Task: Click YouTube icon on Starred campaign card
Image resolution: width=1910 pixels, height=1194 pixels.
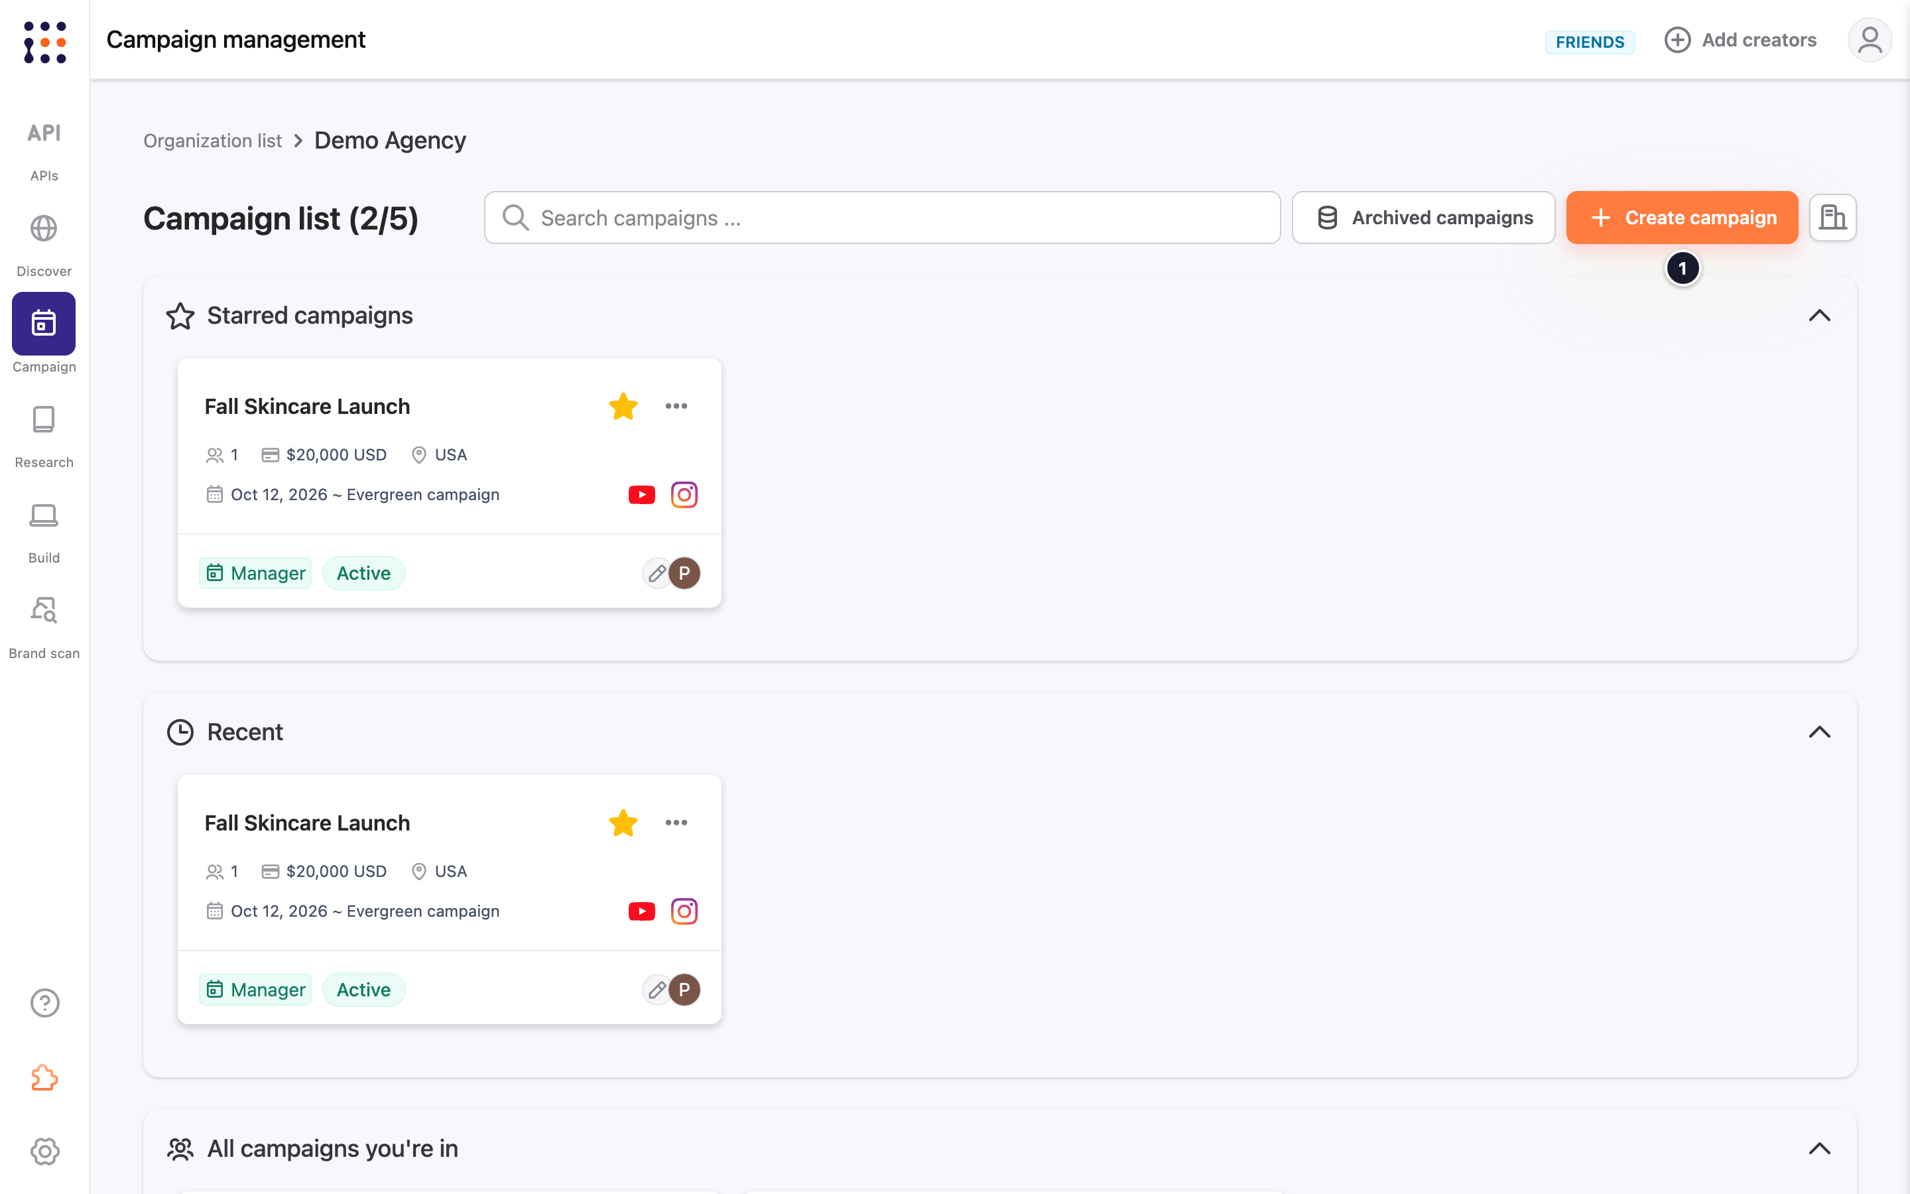Action: pyautogui.click(x=642, y=495)
